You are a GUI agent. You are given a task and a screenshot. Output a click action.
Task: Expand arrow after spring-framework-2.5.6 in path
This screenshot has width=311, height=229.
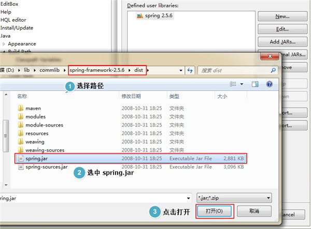[x=129, y=70]
